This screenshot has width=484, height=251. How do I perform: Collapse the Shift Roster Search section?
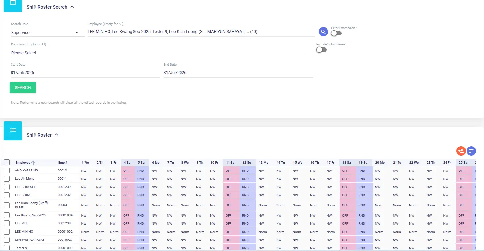72,7
